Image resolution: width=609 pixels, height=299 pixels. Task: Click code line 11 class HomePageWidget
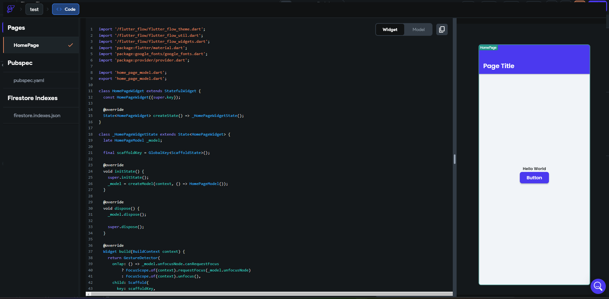click(150, 91)
